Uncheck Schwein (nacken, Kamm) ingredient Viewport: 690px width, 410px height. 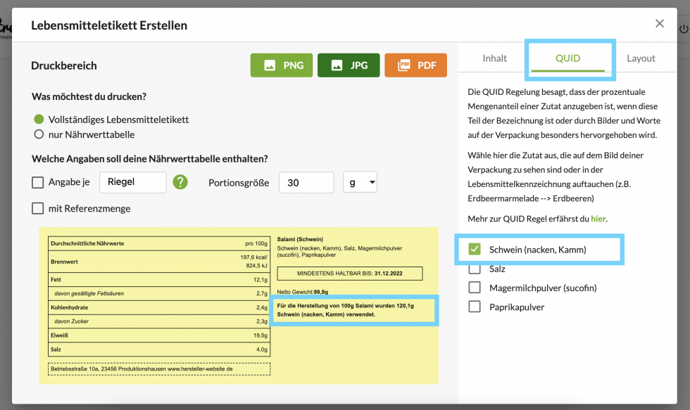point(475,249)
